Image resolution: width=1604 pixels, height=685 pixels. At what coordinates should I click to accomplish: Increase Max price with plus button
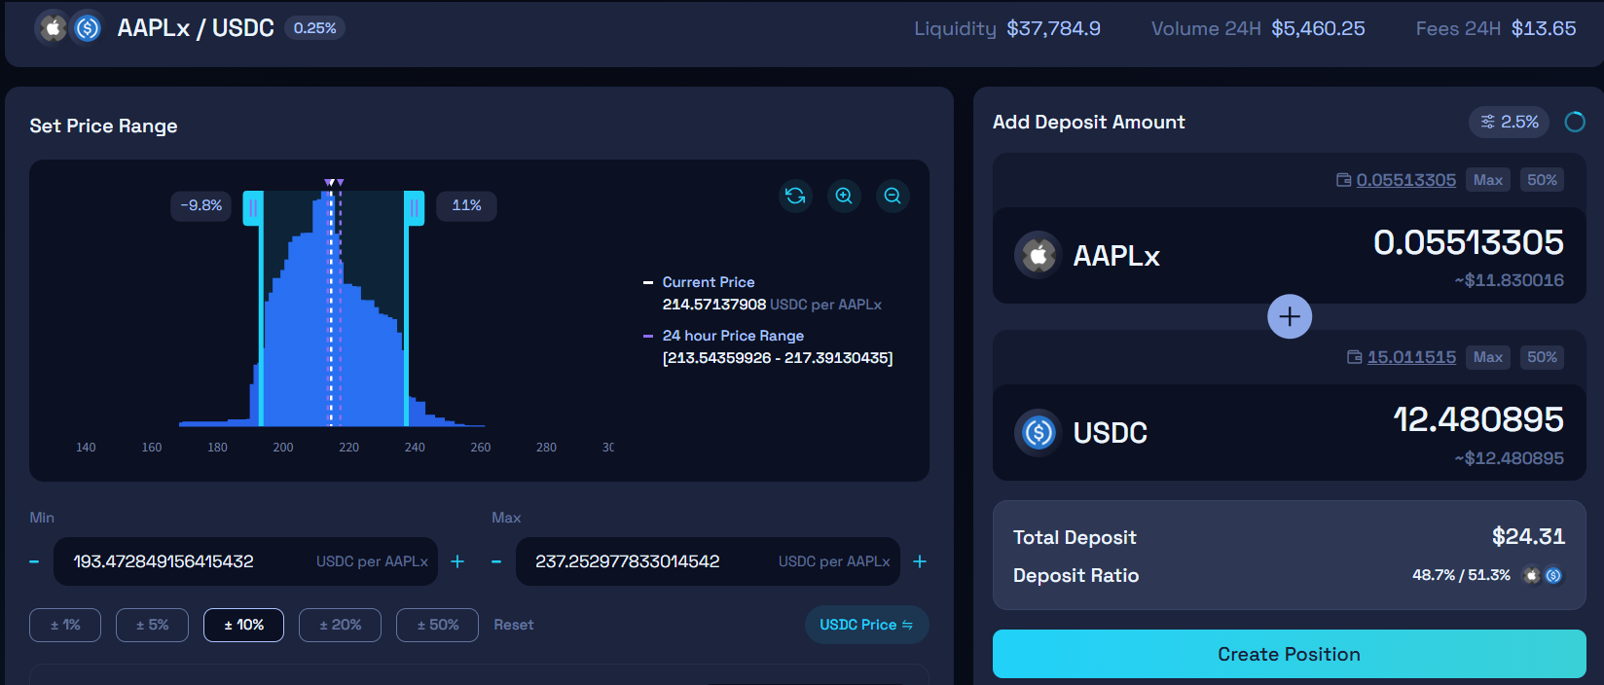coord(920,561)
